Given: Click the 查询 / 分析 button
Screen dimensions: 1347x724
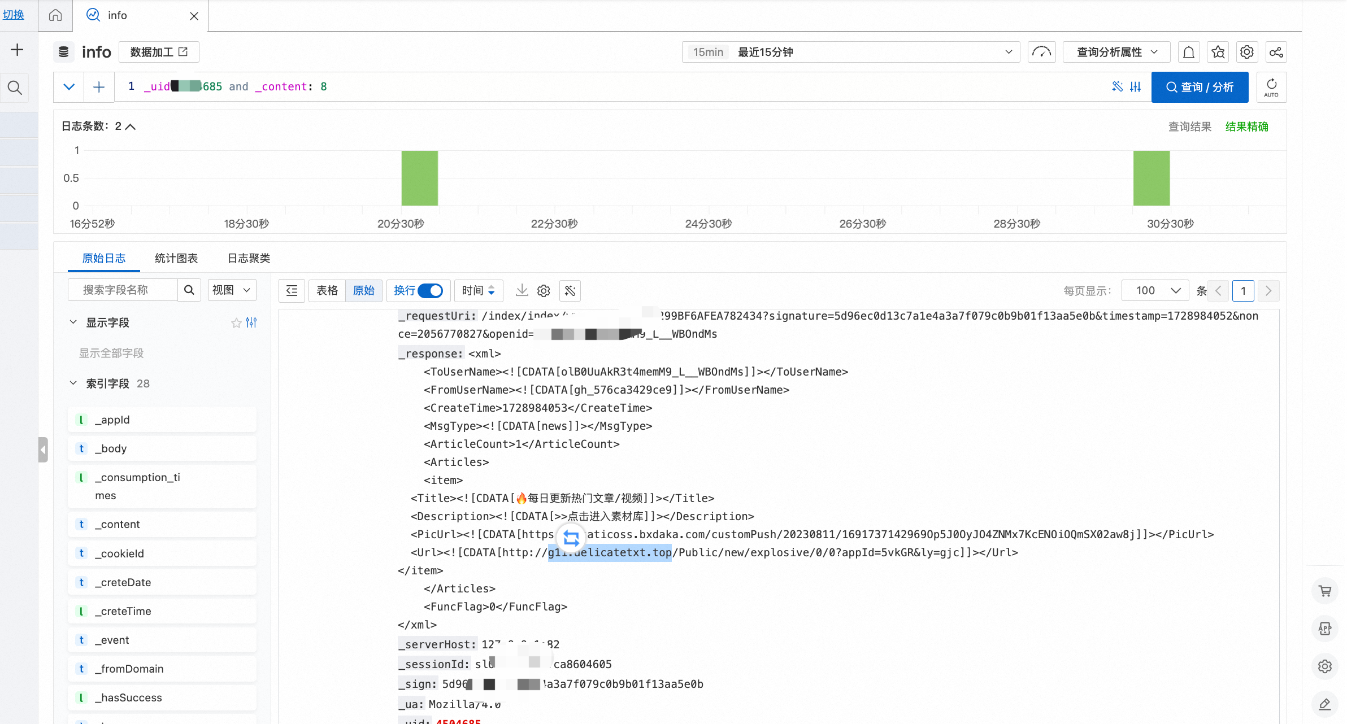Looking at the screenshot, I should click(x=1200, y=87).
